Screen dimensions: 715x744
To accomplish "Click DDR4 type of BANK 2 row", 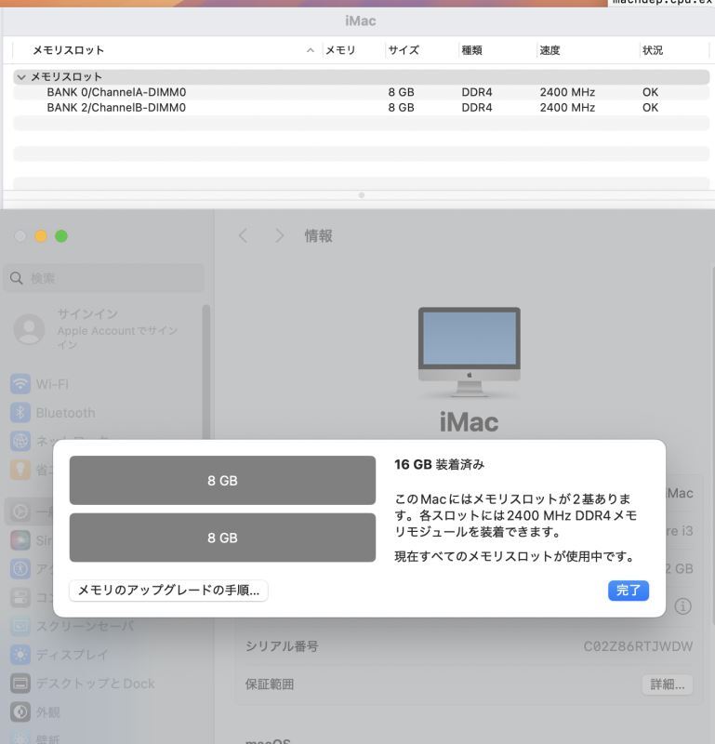I will 477,108.
